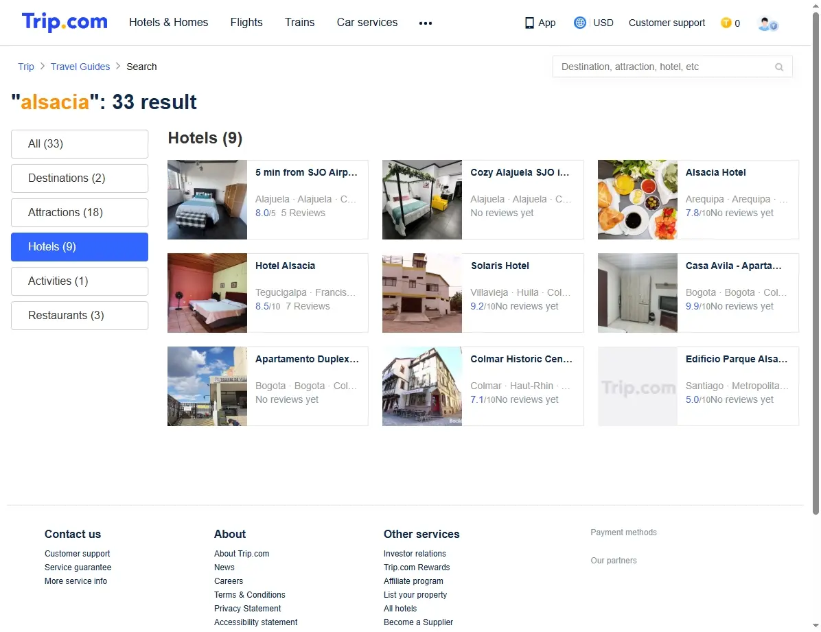The image size is (821, 632).
Task: Open All hotels footer link
Action: pos(400,609)
